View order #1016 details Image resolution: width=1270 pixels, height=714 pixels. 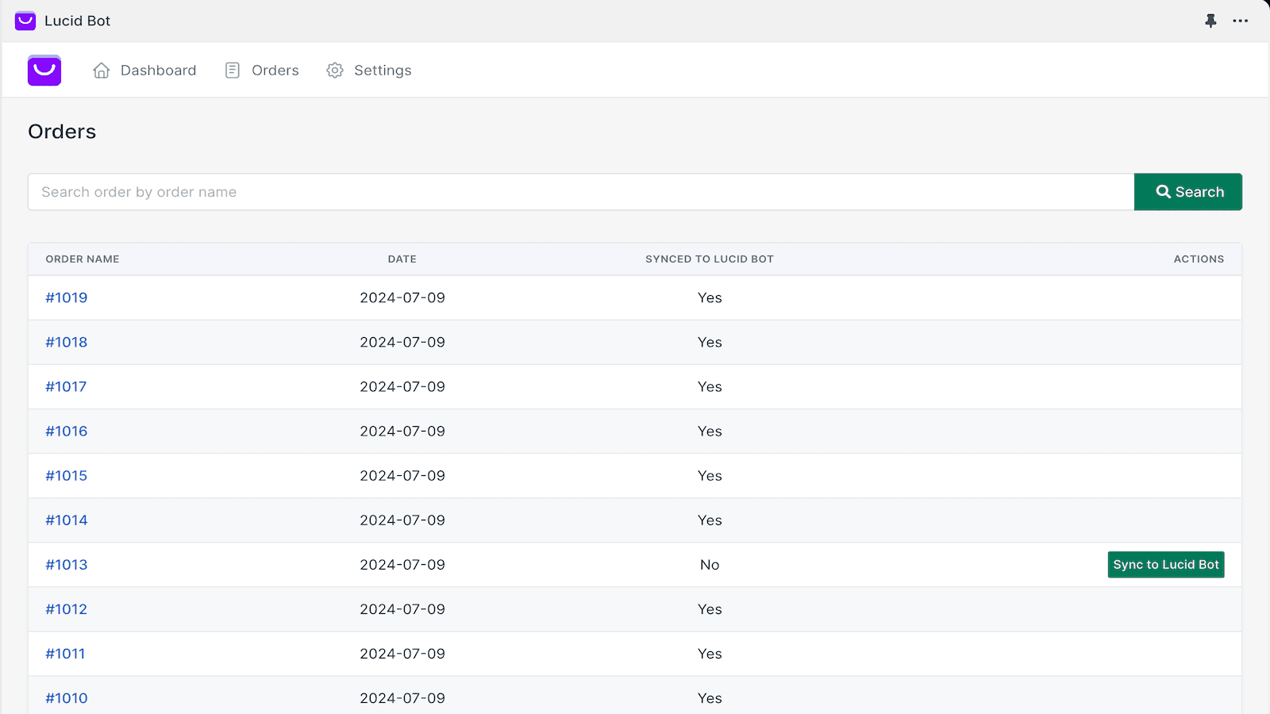point(67,432)
